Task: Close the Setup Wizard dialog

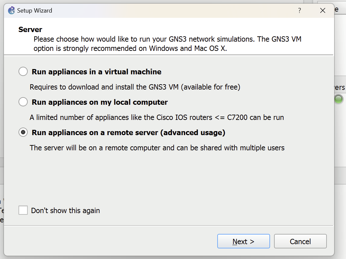Action: pyautogui.click(x=323, y=10)
